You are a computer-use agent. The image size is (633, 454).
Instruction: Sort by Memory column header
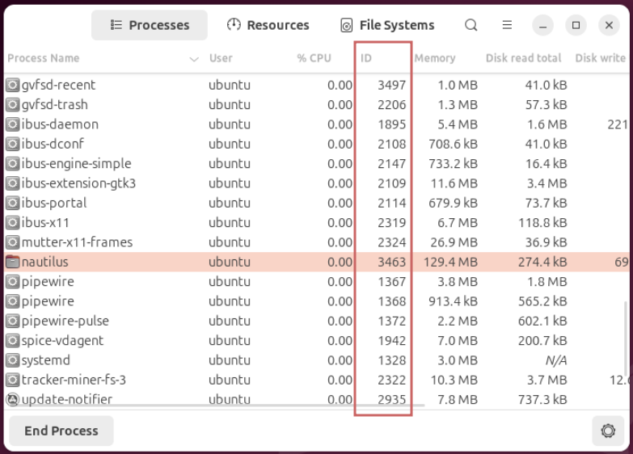click(435, 58)
